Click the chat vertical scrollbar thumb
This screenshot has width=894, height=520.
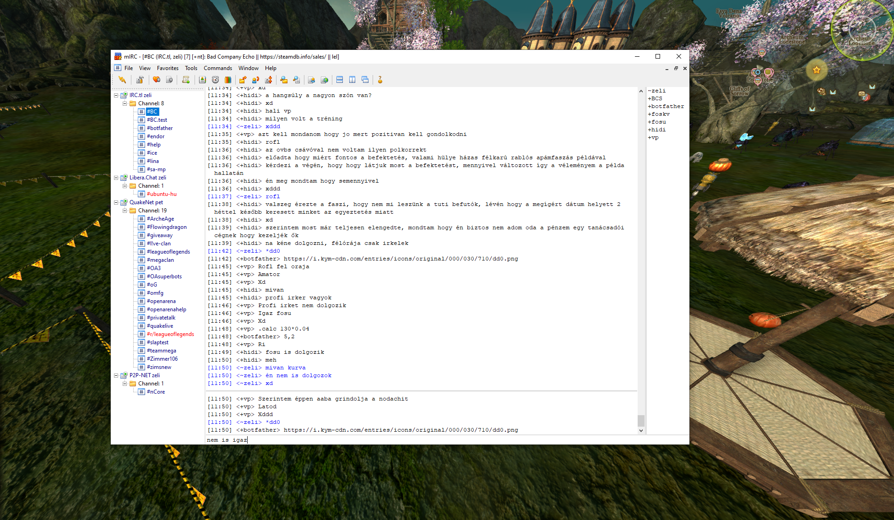coord(641,420)
